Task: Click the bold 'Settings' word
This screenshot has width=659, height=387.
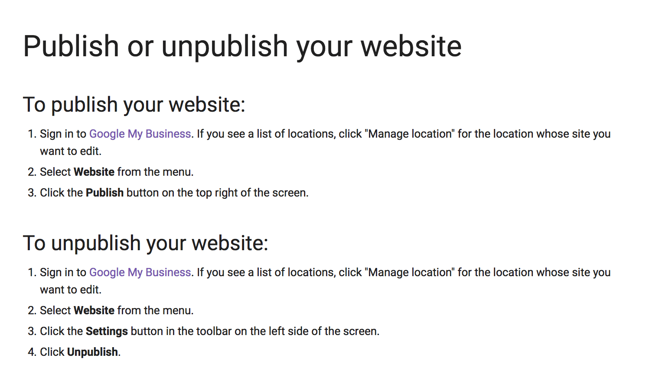Action: click(107, 331)
